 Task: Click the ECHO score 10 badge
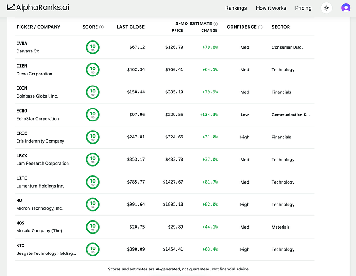(93, 115)
